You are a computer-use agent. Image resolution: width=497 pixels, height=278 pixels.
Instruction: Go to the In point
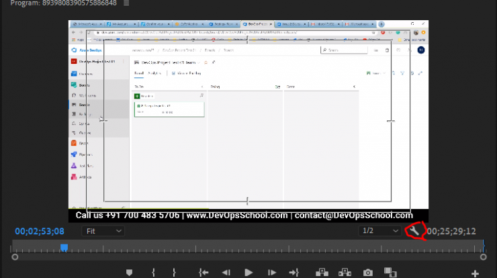pos(204,273)
